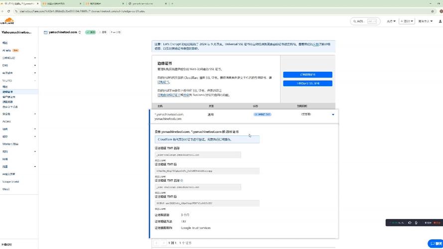This screenshot has height=249, width=443.
Task: Close the first SSL/TLS browser tab
Action: [38, 3]
